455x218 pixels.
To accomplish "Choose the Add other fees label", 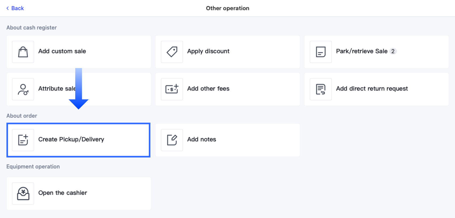I will (x=208, y=89).
